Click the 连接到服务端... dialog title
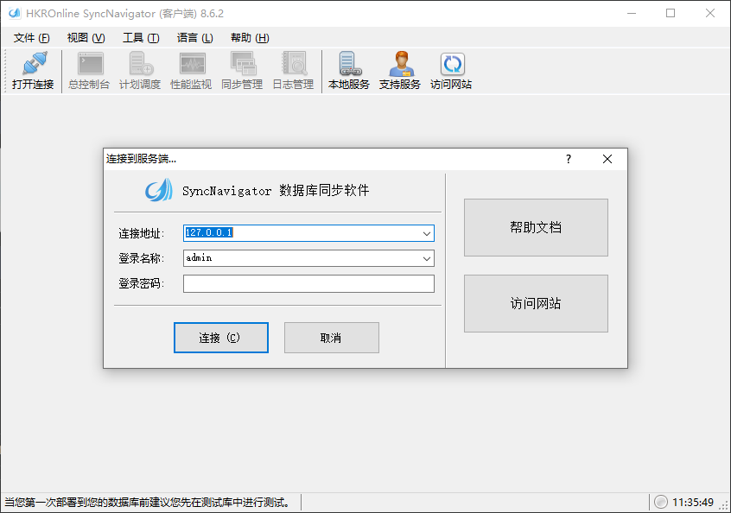 coord(141,159)
